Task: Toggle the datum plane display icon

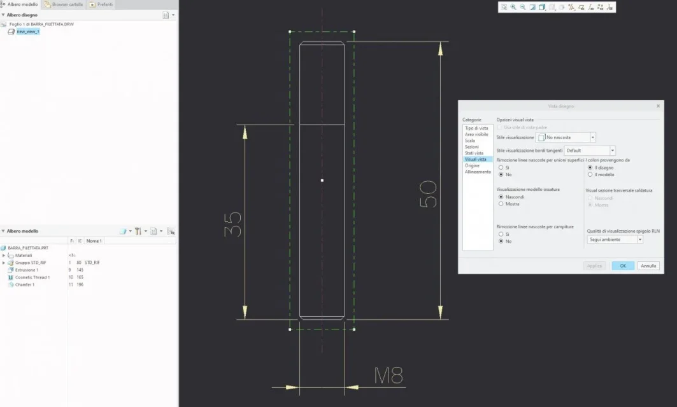Action: [581, 7]
